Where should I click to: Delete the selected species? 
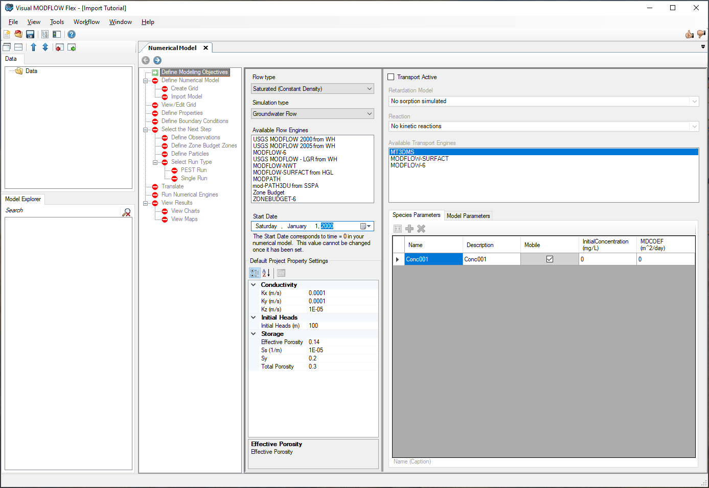421,229
